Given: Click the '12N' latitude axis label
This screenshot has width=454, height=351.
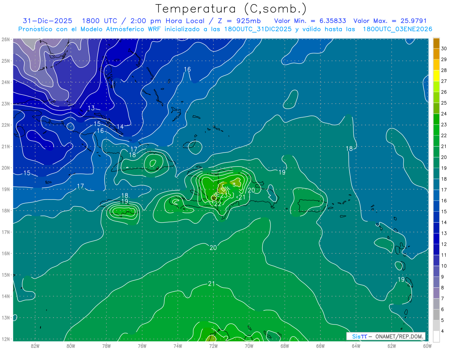Looking at the screenshot, I should coord(5,339).
